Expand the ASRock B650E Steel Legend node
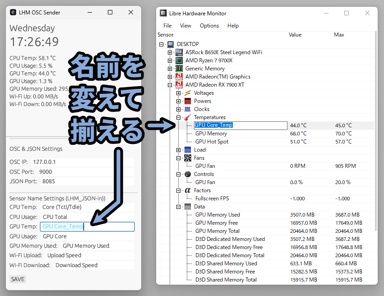This screenshot has height=296, width=384. pyautogui.click(x=170, y=52)
